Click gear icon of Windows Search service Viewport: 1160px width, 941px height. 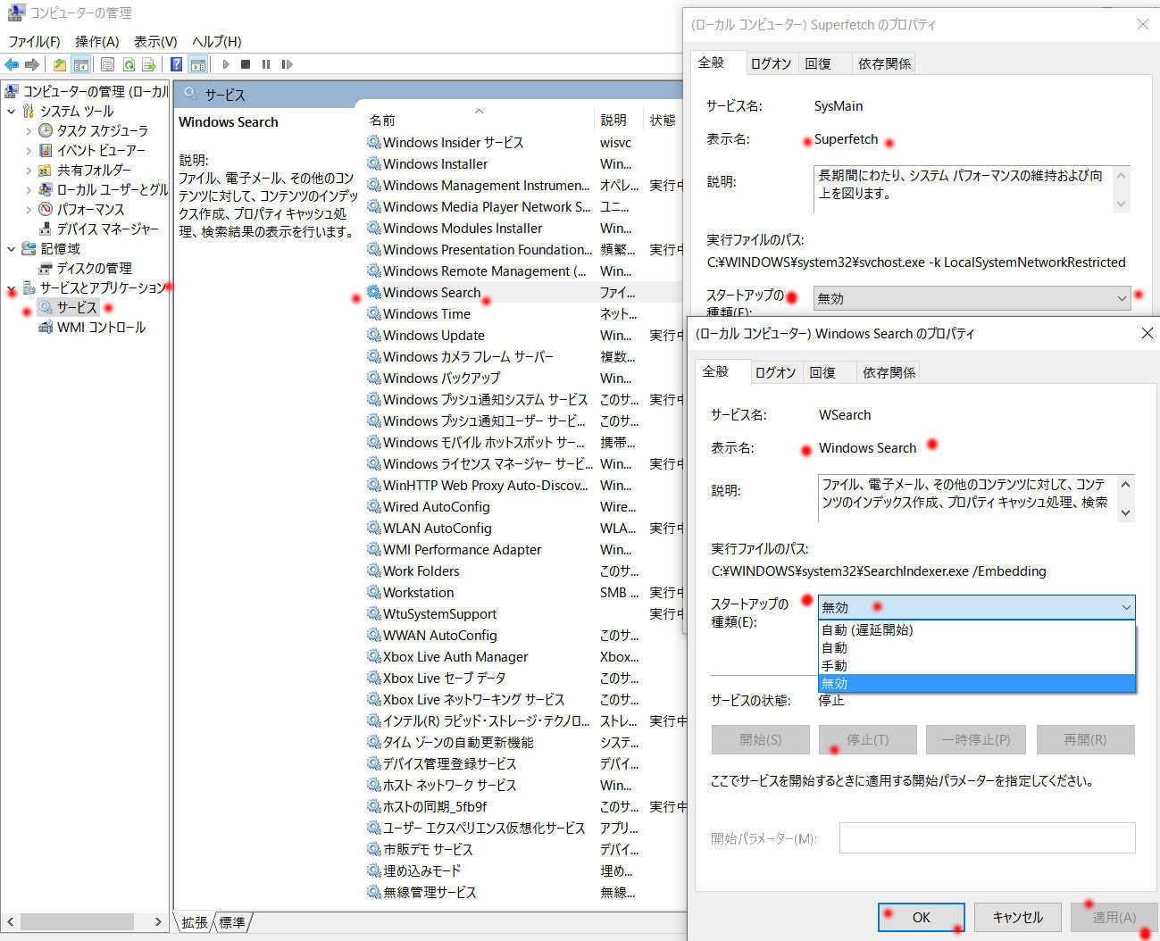click(x=374, y=292)
